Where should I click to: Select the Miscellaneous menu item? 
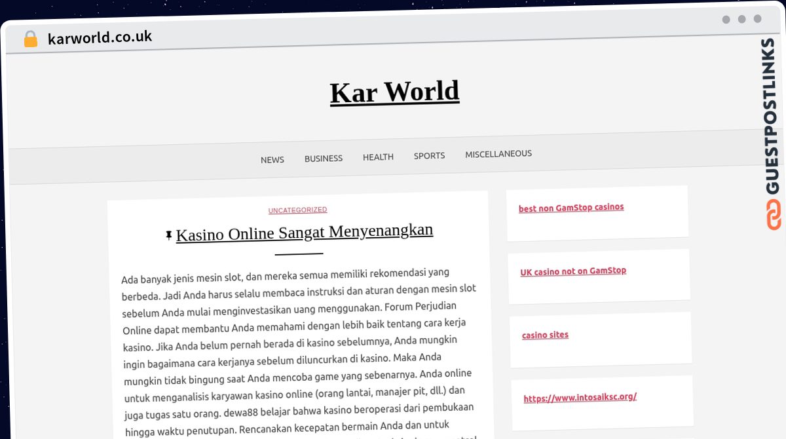(x=498, y=154)
